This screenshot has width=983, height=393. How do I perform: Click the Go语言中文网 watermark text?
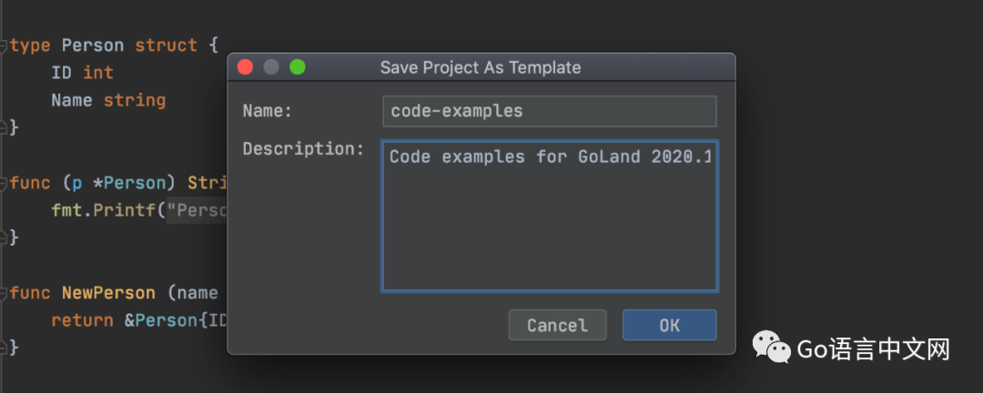click(873, 349)
